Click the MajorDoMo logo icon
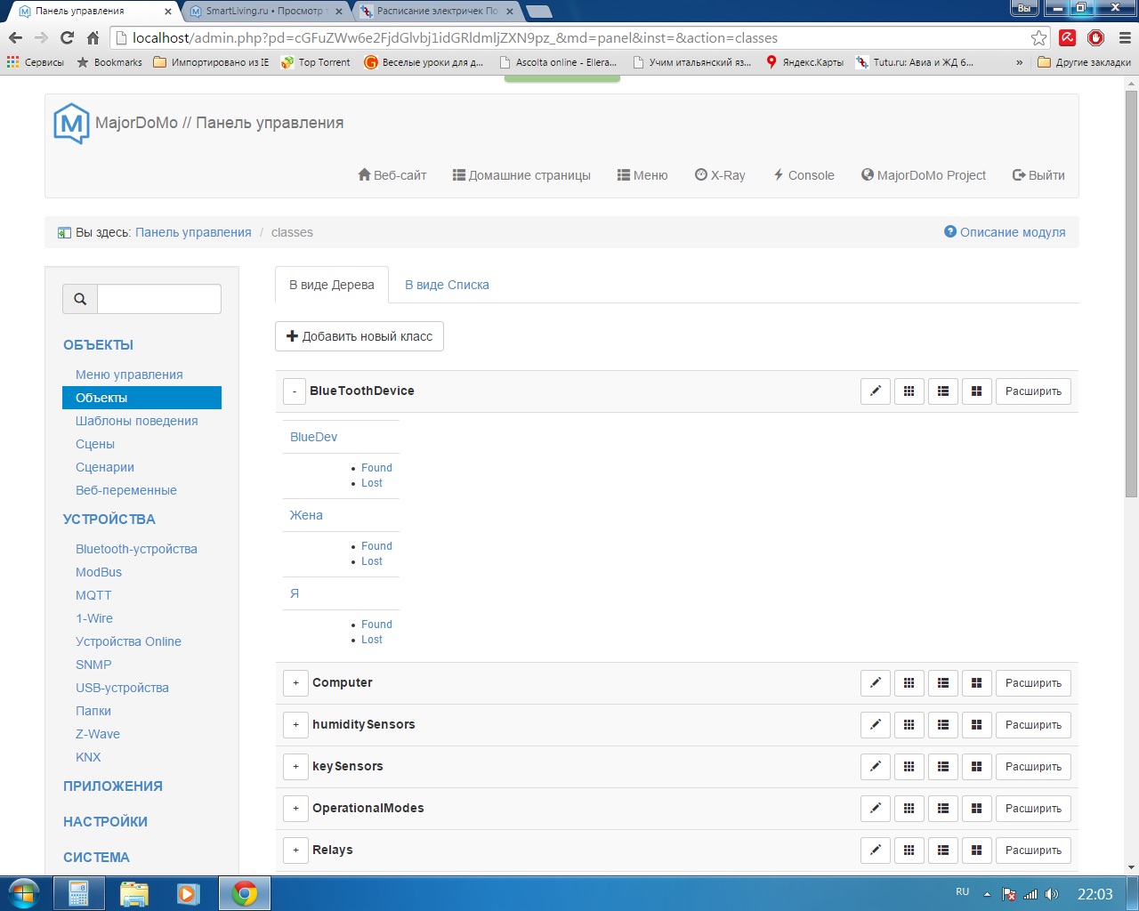Viewport: 1139px width, 911px height. tap(71, 124)
